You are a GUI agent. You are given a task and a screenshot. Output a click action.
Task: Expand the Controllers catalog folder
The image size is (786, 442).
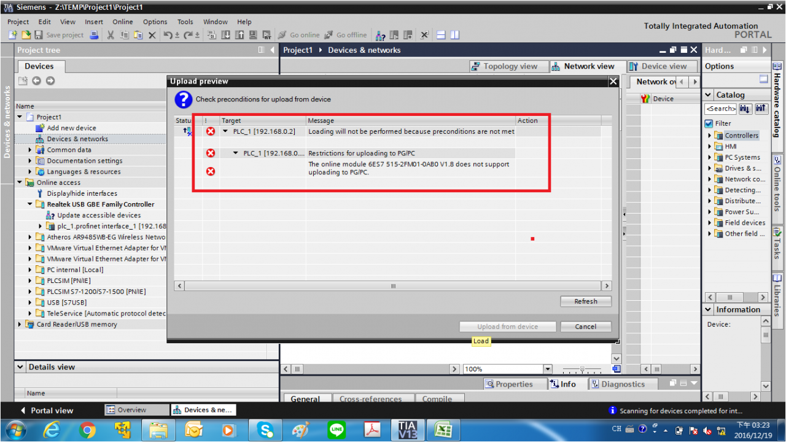(x=710, y=136)
